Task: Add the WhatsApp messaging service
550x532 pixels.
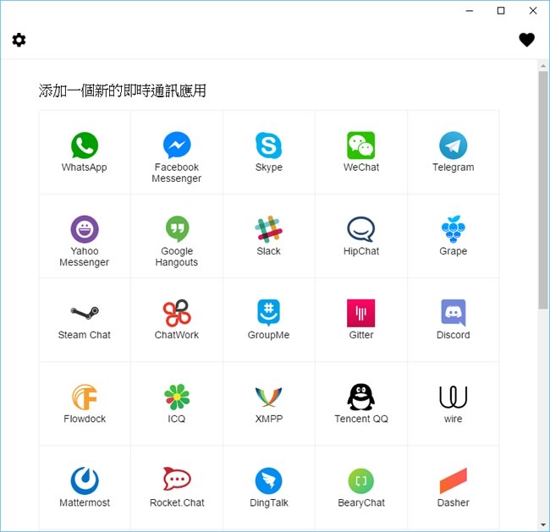Action: pos(85,152)
